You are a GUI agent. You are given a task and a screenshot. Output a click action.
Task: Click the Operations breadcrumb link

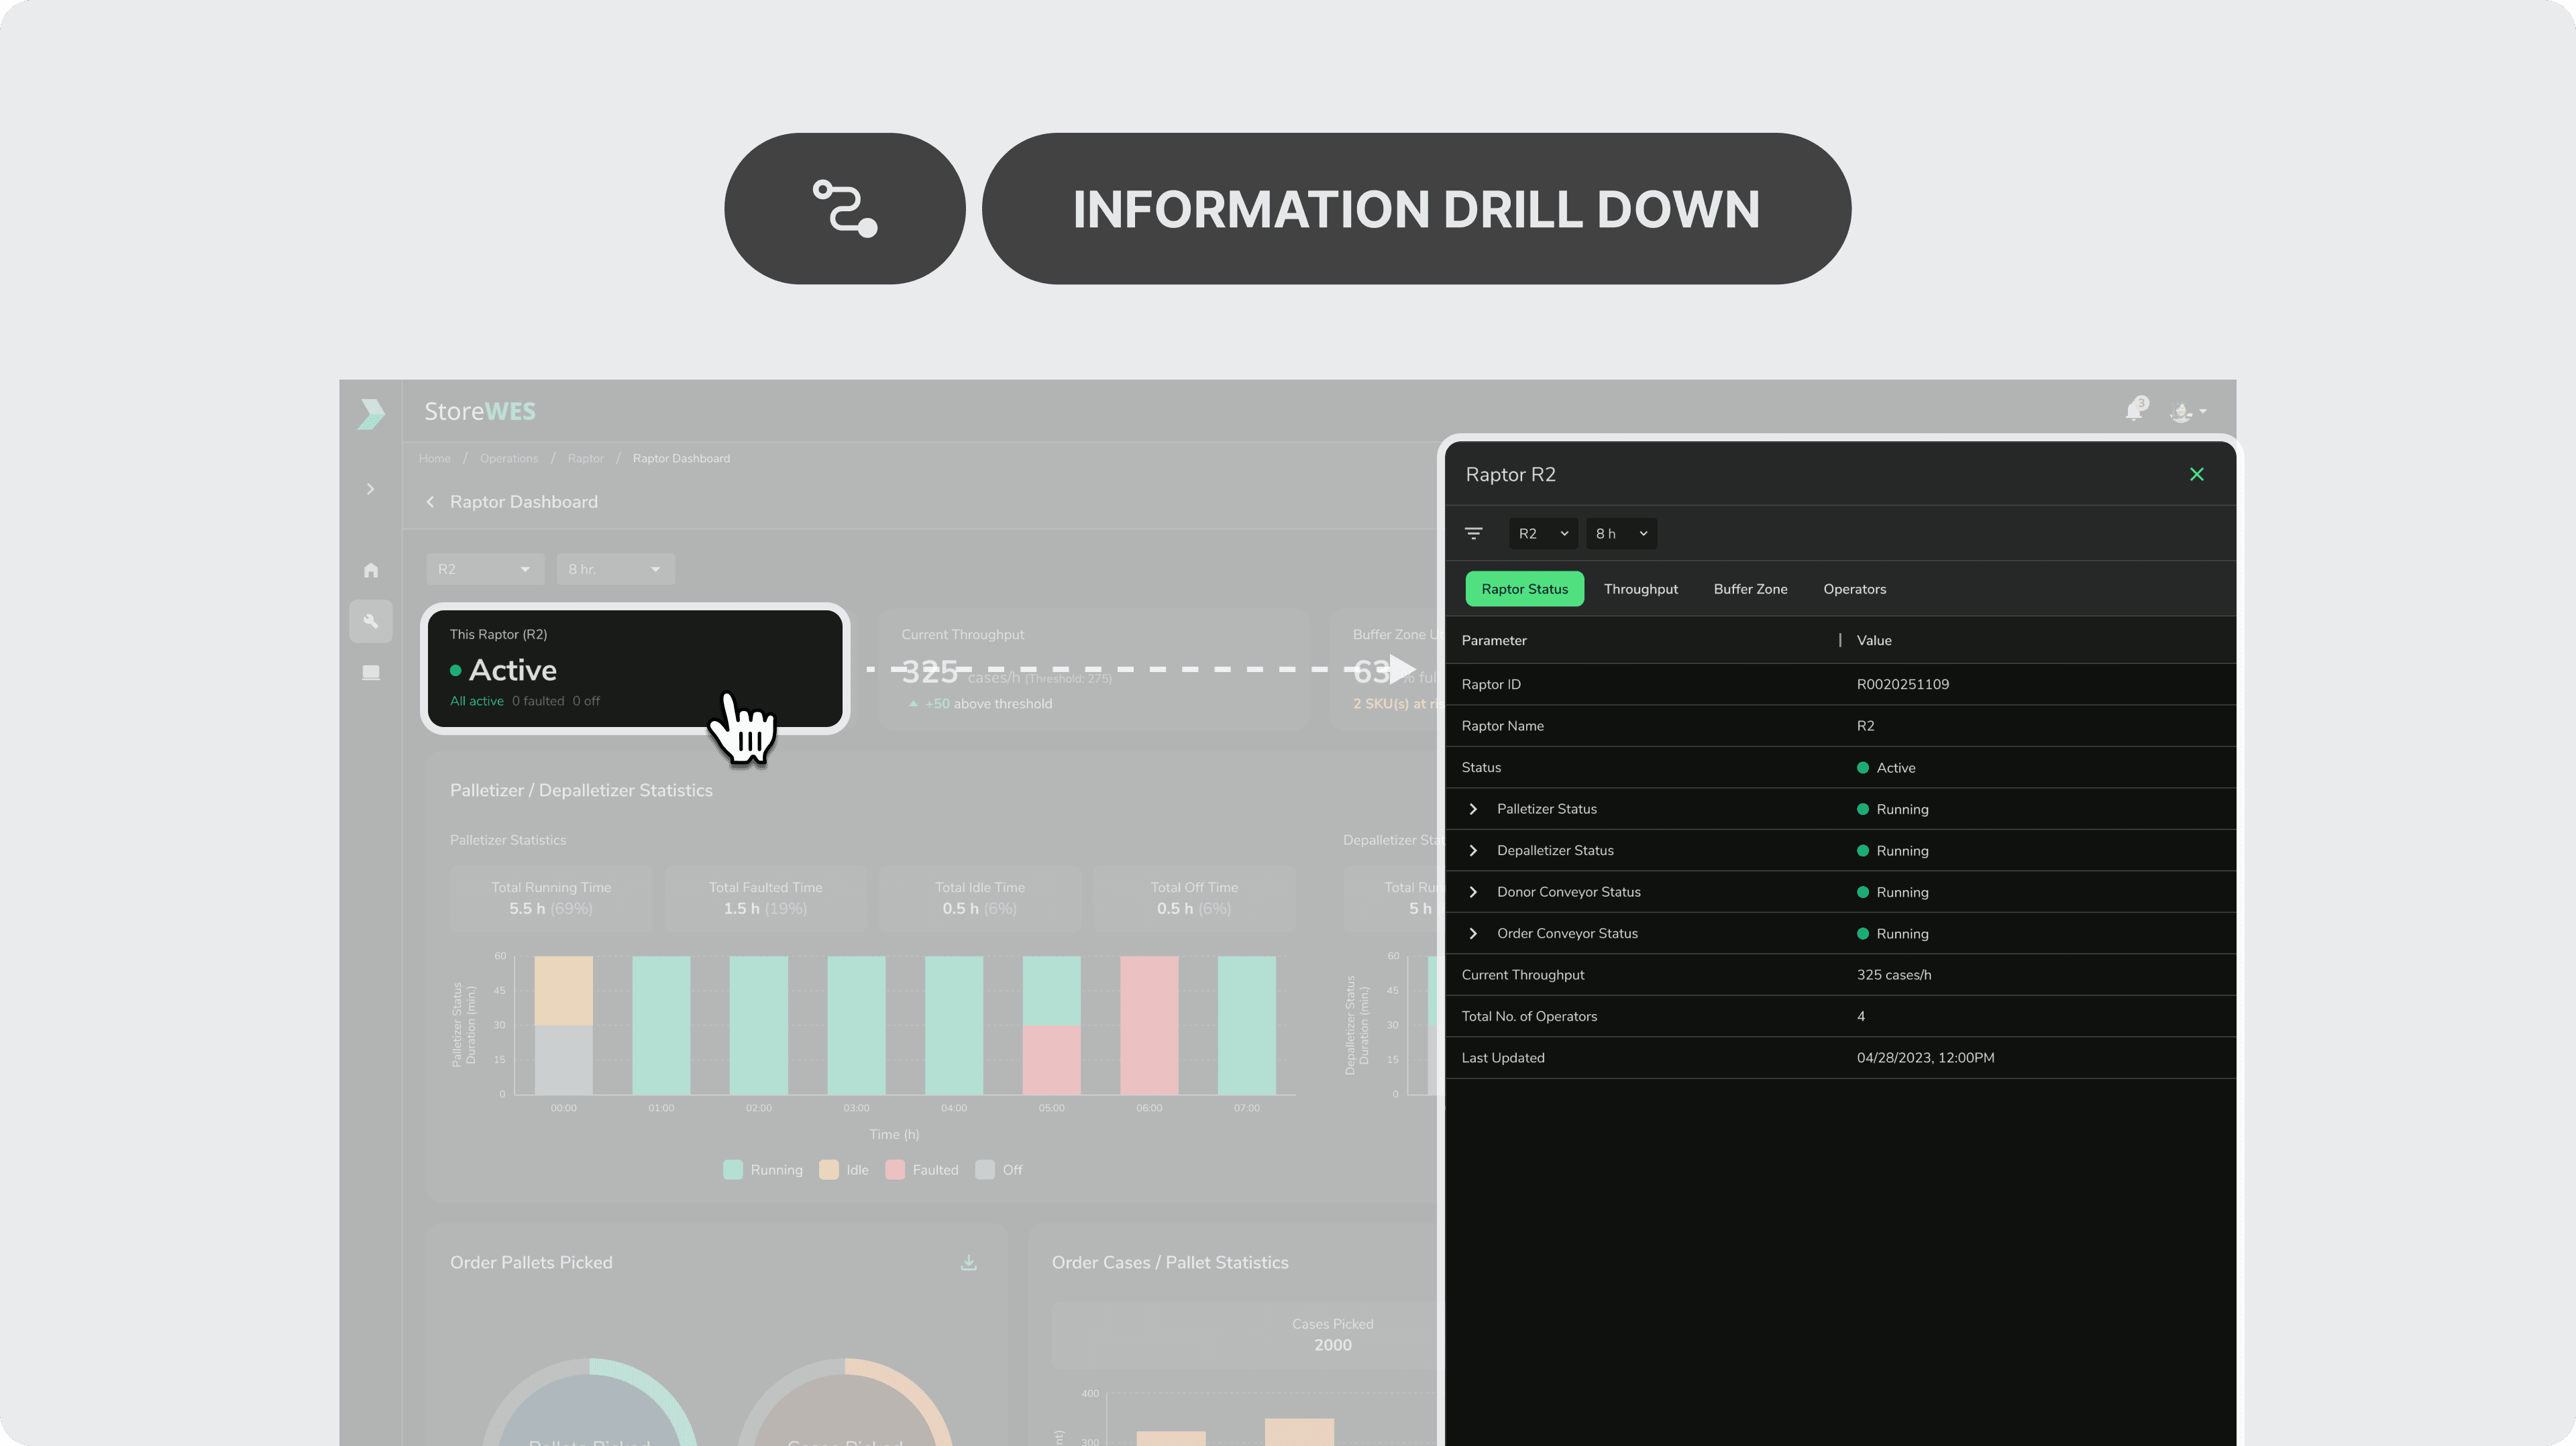point(508,458)
